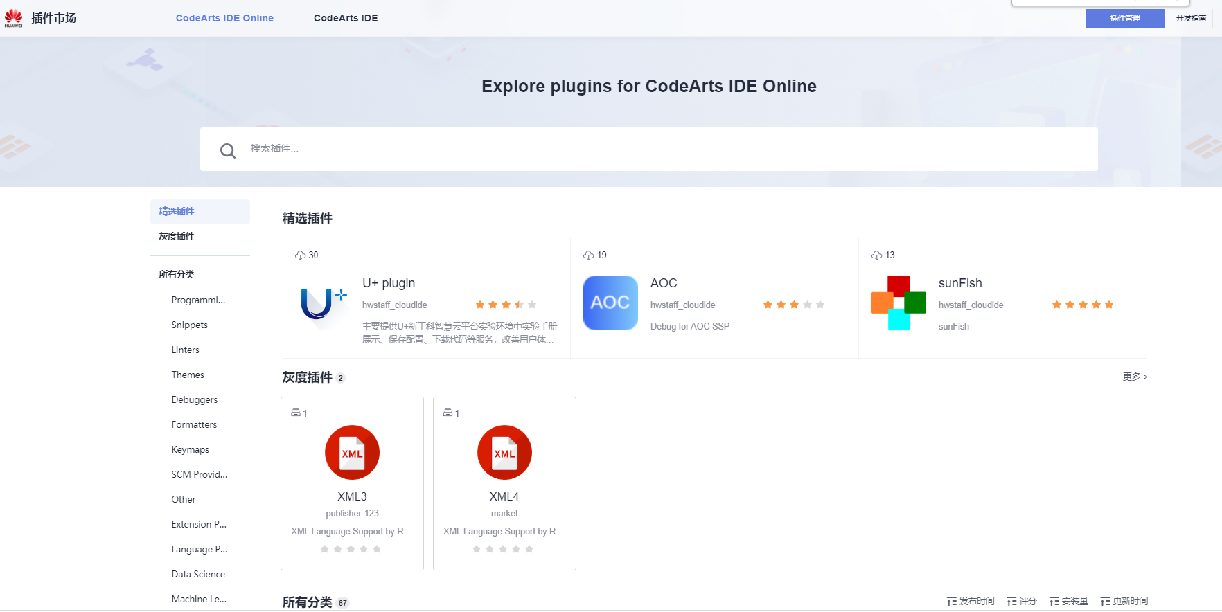
Task: Click 更多 > to see more gray plugins
Action: click(x=1135, y=377)
